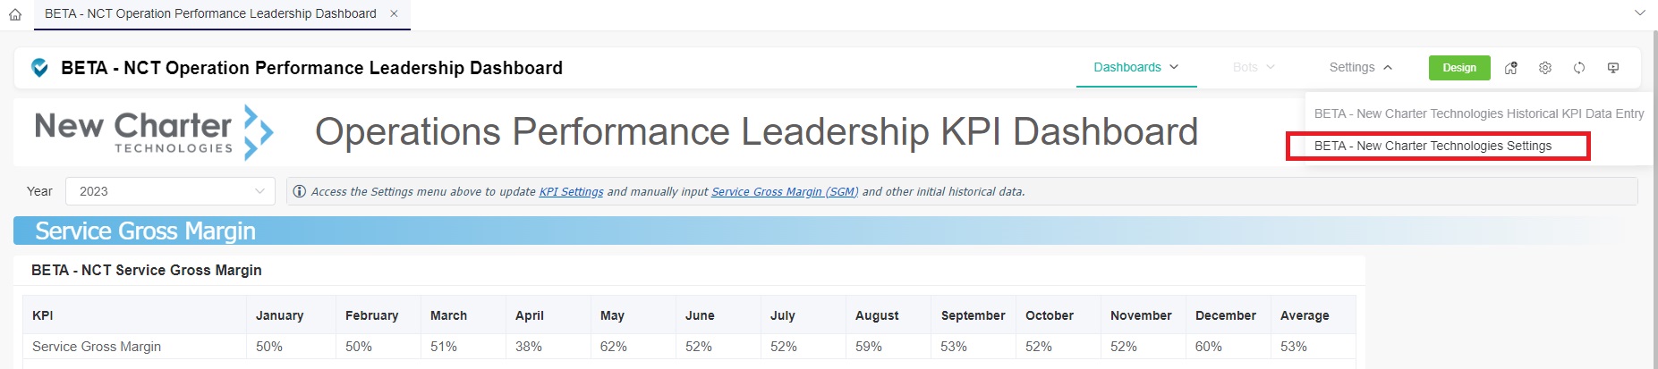Click the presentation screen icon
The image size is (1658, 369).
pos(1613,68)
